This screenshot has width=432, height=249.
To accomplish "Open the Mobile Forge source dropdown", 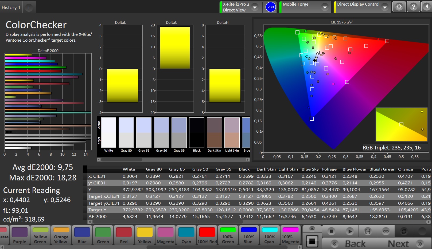I will 325,7.
